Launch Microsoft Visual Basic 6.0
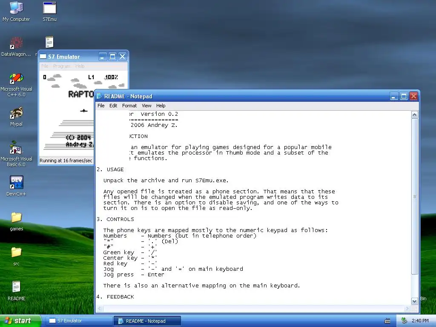Viewport: 436px width, 327px height. [16, 154]
